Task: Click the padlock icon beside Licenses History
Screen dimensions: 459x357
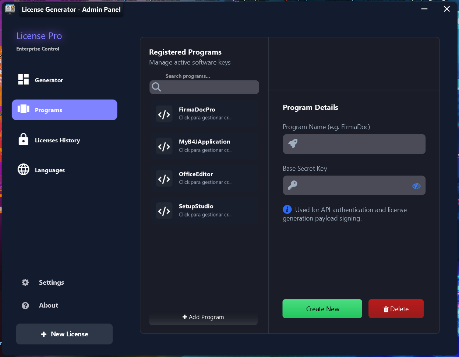Action: coord(24,139)
